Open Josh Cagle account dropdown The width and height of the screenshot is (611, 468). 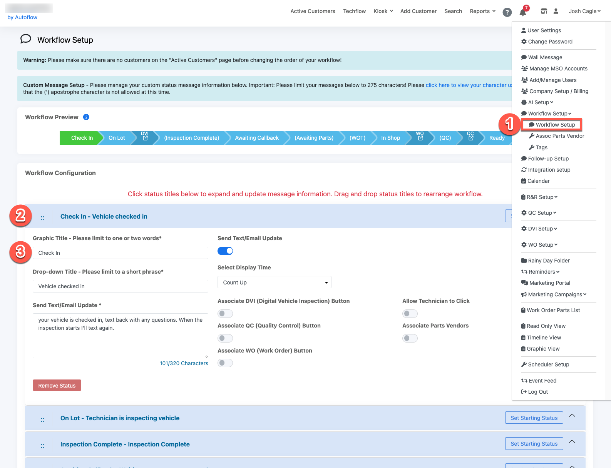click(584, 11)
